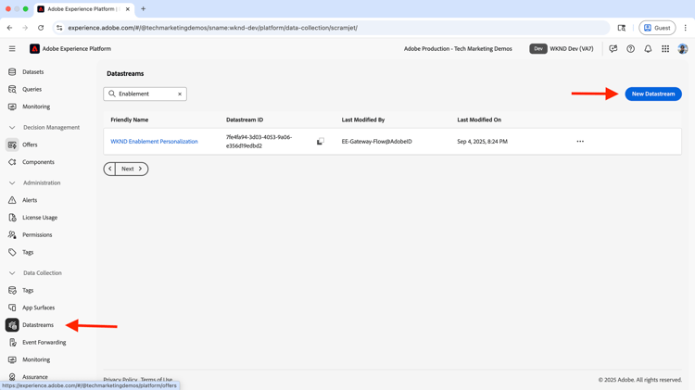This screenshot has width=695, height=390.
Task: Copy the datastream ID
Action: (321, 142)
